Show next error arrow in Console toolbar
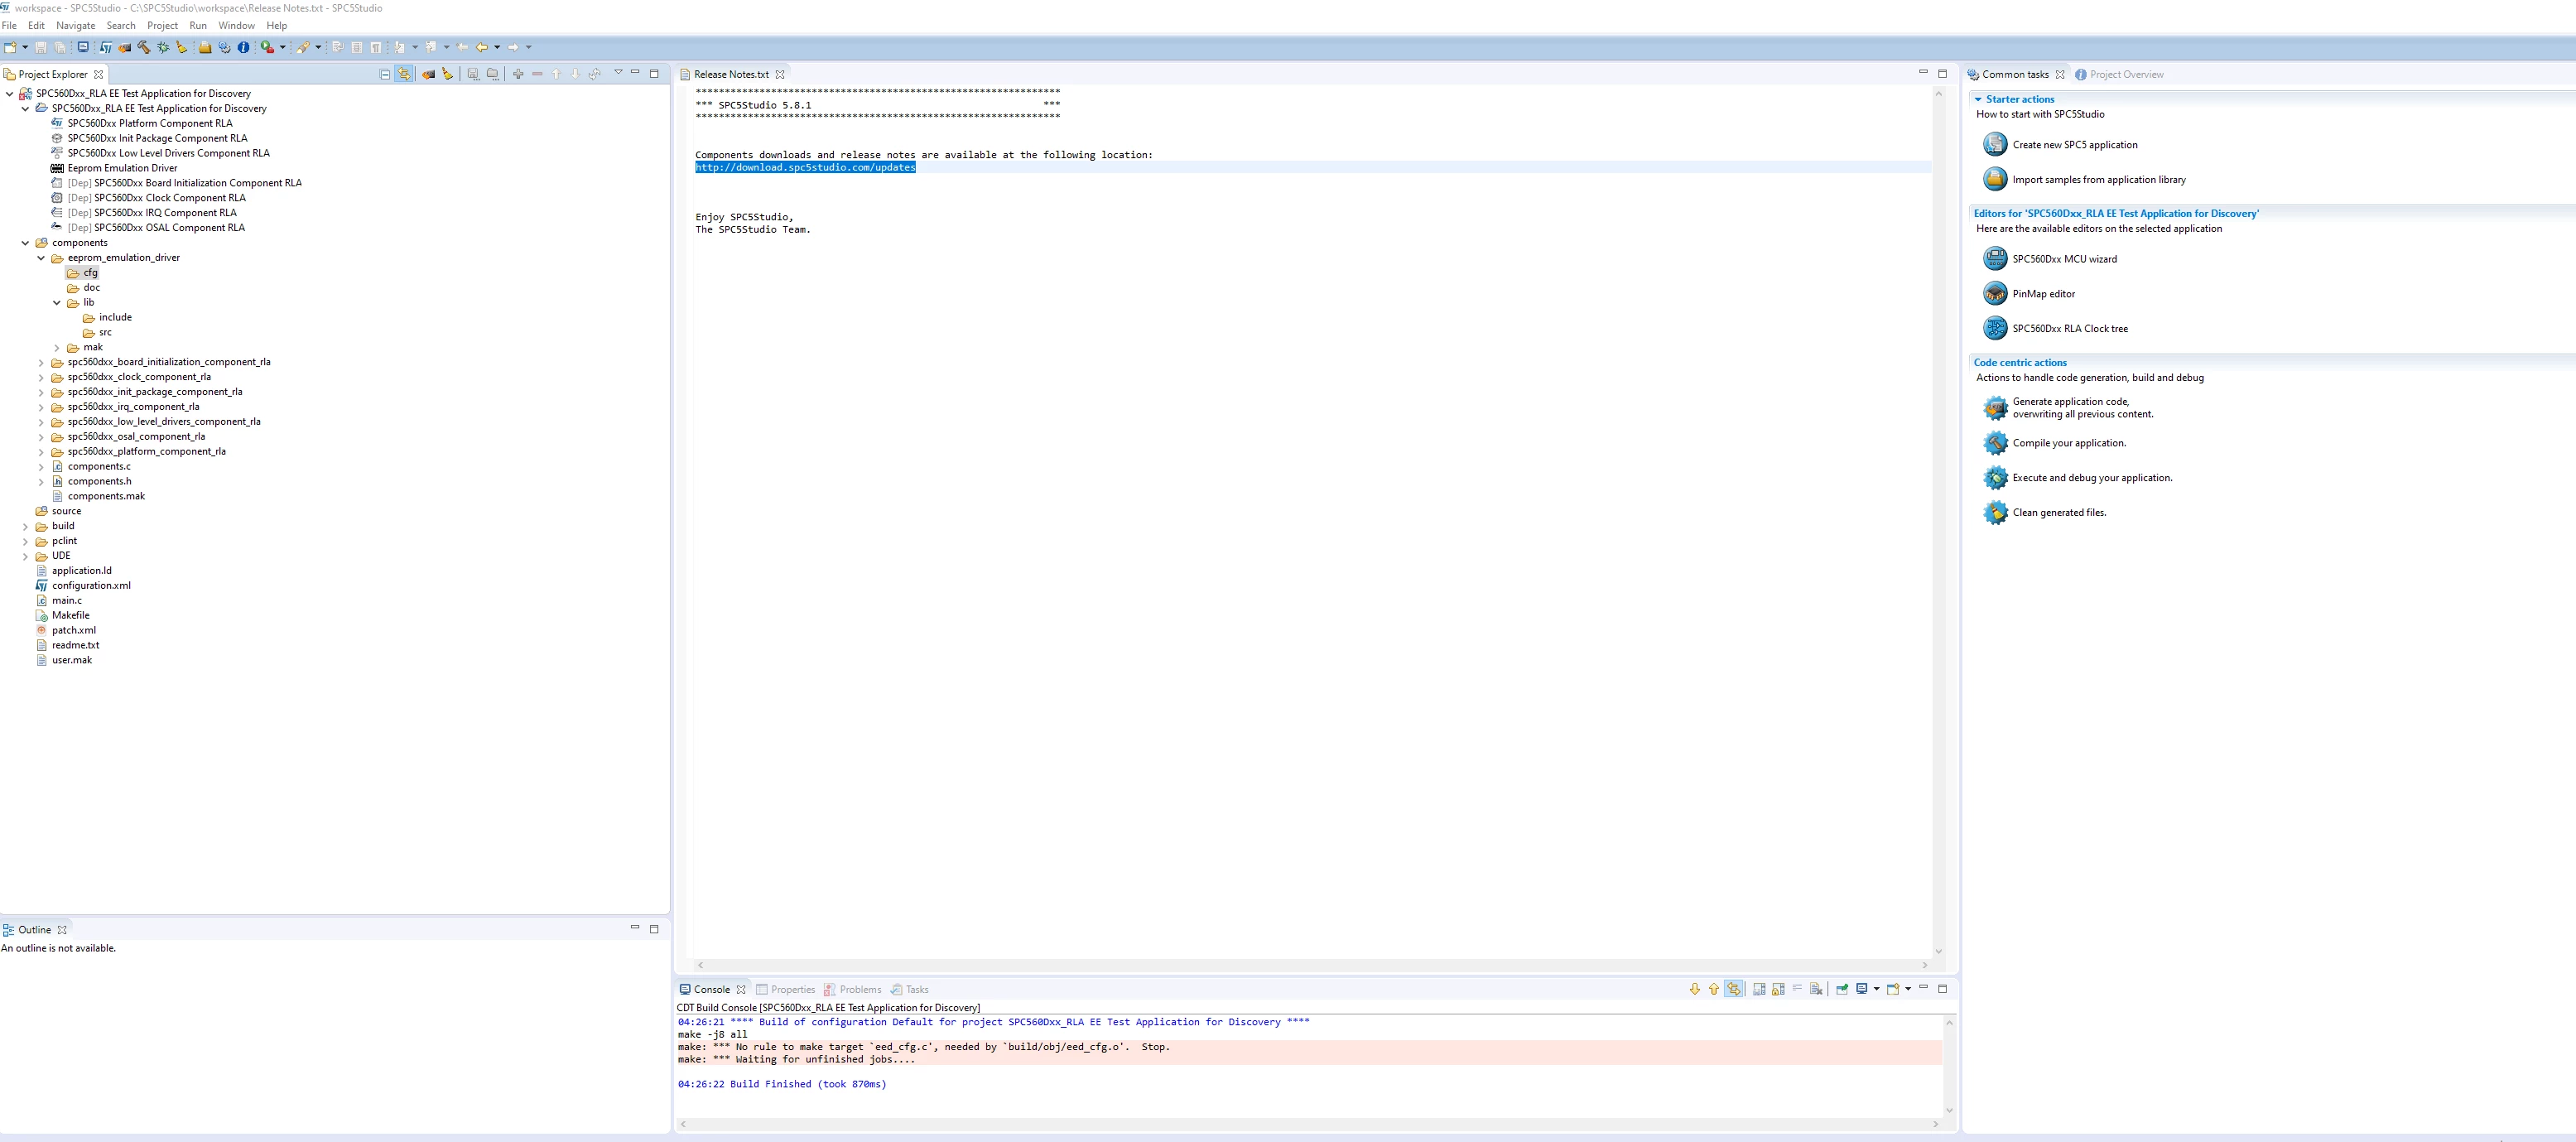 (1695, 989)
